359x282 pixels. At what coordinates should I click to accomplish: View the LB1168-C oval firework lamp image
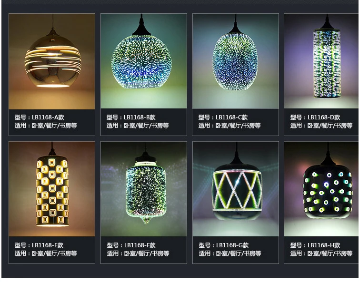click(236, 61)
